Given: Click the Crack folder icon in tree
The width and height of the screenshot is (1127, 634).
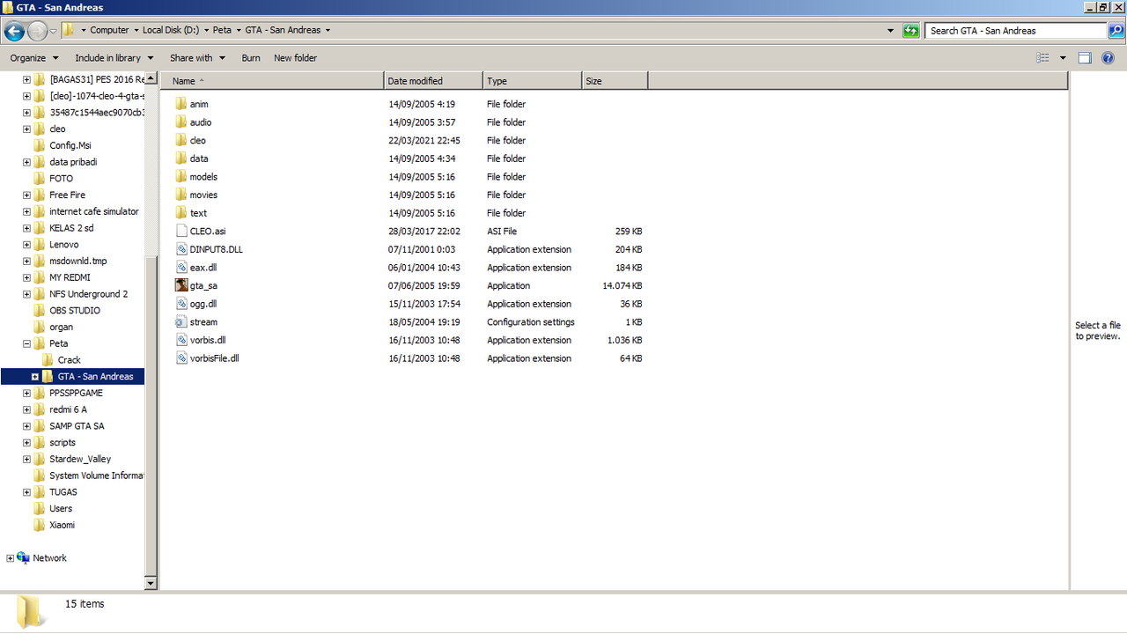Looking at the screenshot, I should (48, 360).
